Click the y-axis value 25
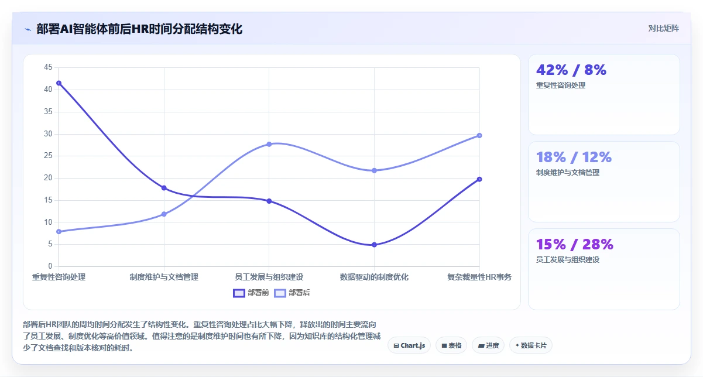Image resolution: width=703 pixels, height=377 pixels. tap(48, 156)
